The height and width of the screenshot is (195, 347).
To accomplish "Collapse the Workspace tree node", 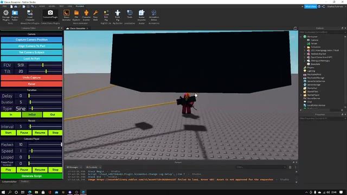I will pos(301,37).
